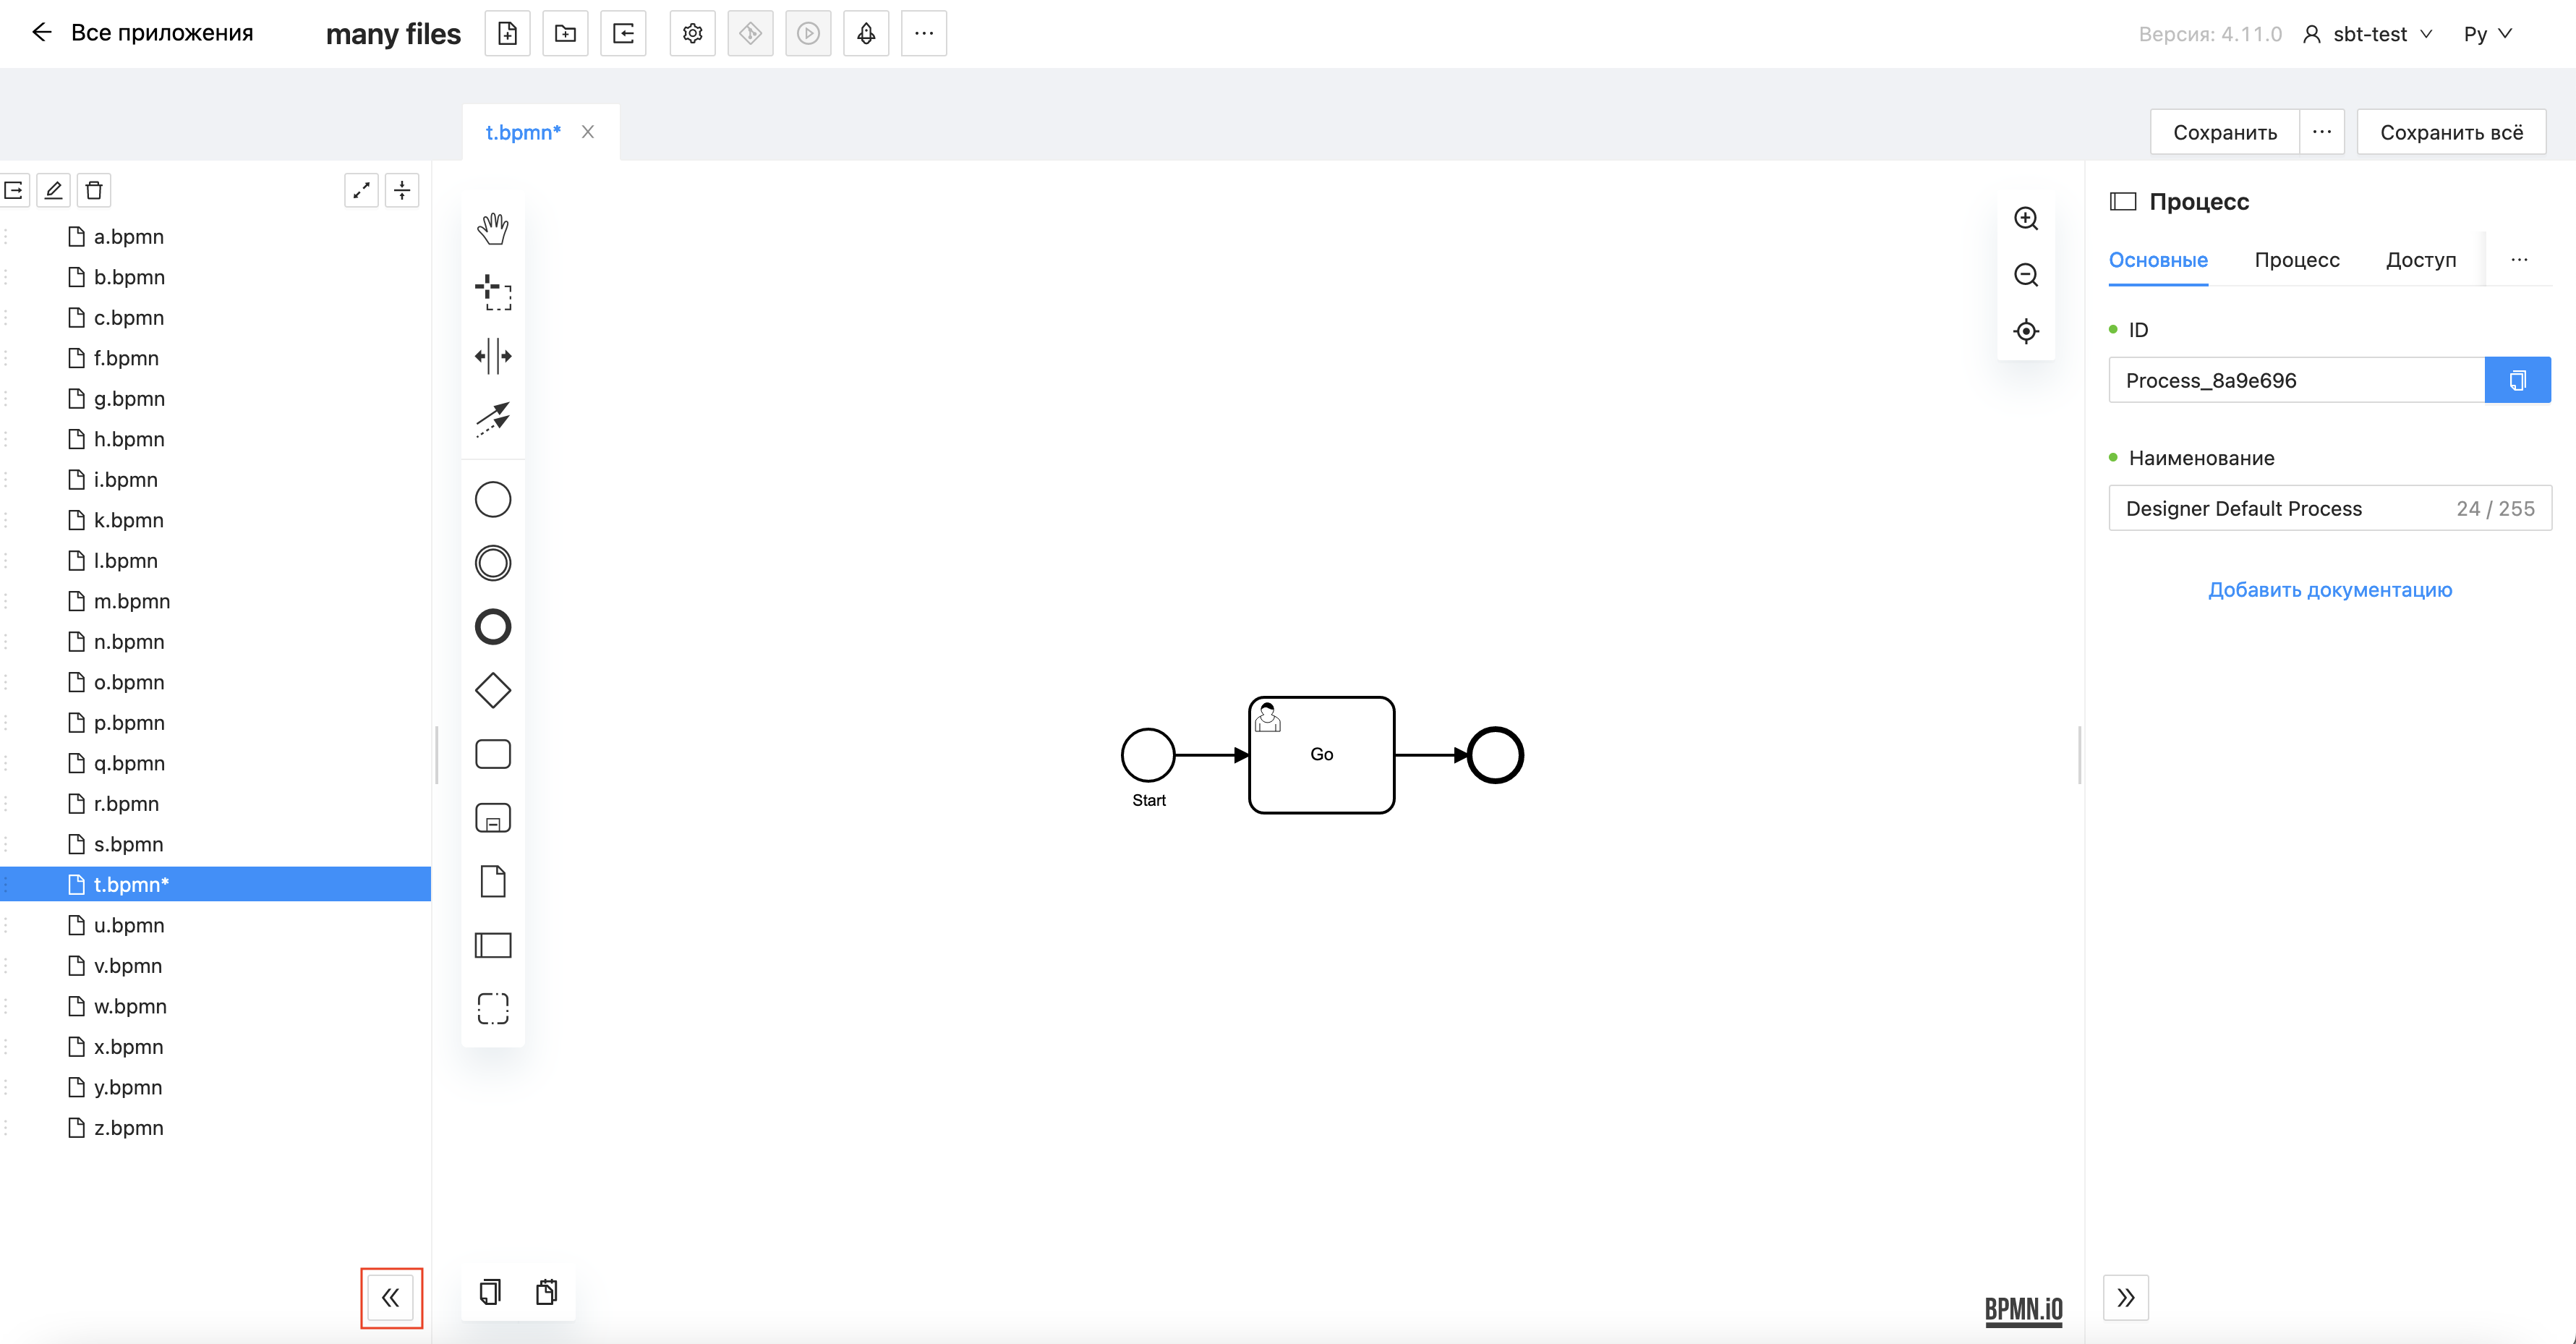Open the Ру language dropdown
The width and height of the screenshot is (2576, 1344).
click(x=2487, y=34)
